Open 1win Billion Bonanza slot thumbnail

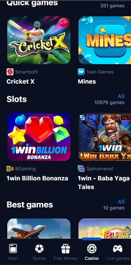[x=39, y=137]
